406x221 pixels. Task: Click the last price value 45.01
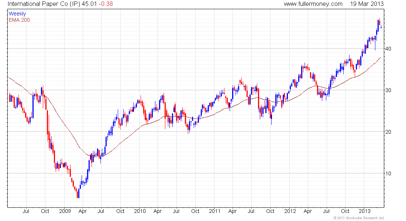89,4
